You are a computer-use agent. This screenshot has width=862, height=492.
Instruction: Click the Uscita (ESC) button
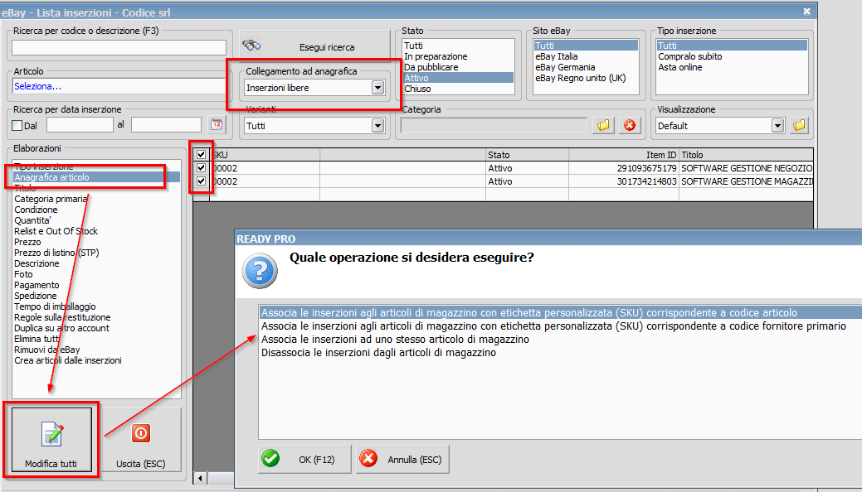pos(141,440)
